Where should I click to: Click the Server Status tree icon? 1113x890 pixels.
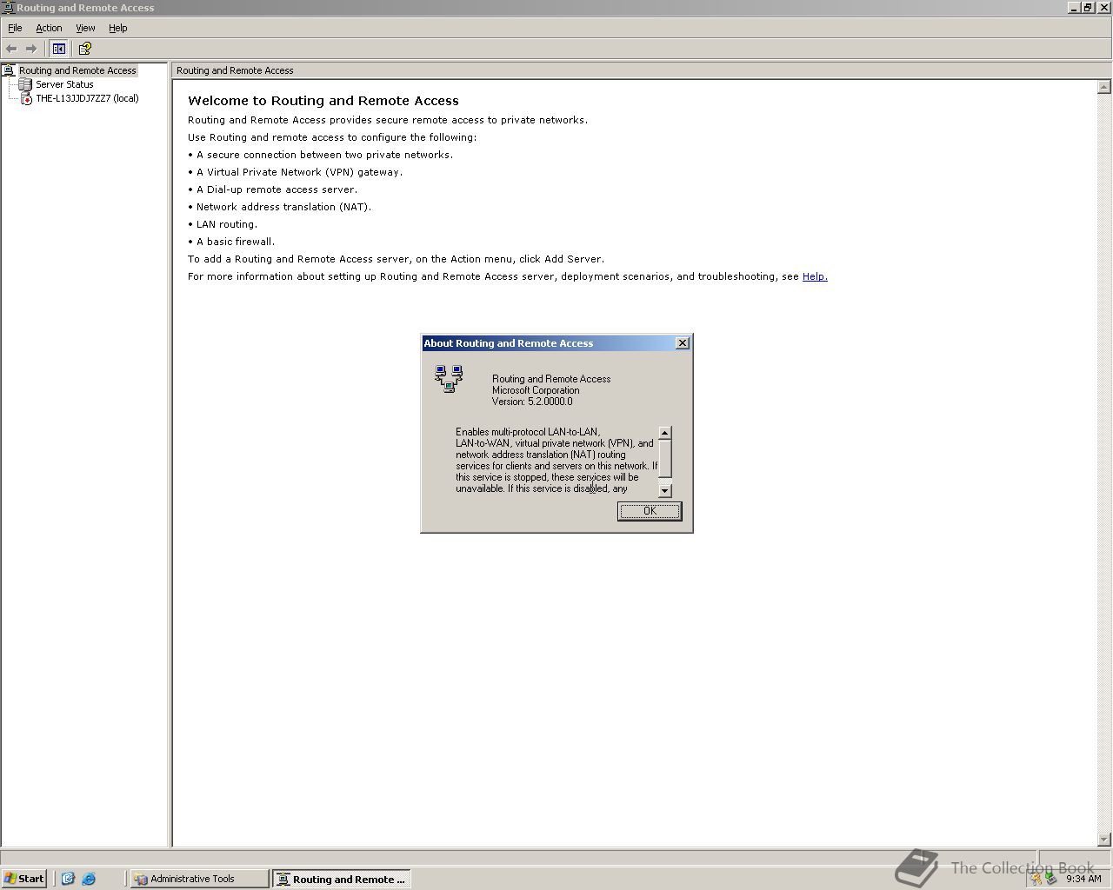click(x=25, y=84)
